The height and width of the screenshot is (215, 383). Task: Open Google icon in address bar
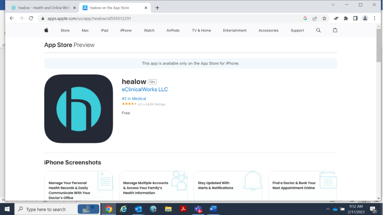[305, 18]
